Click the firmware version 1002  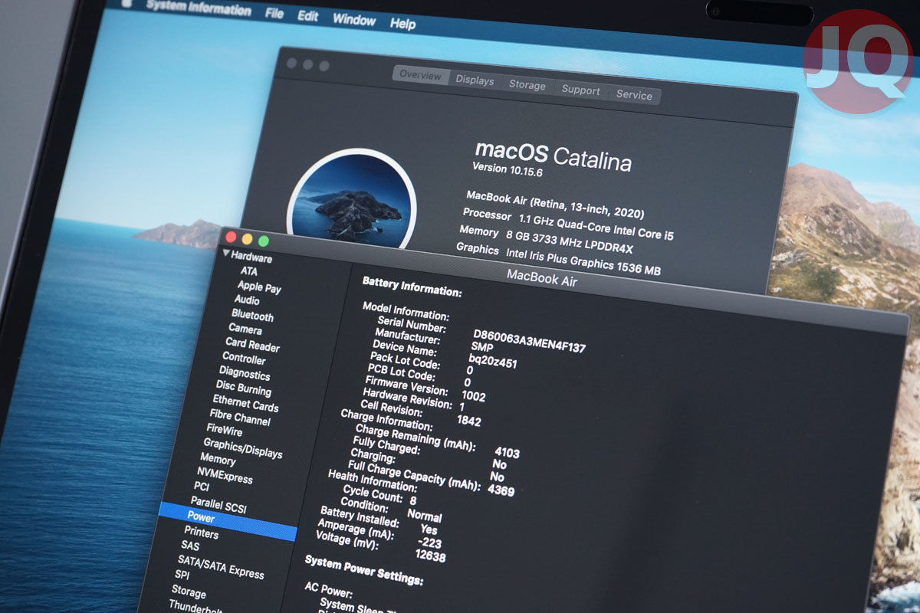473,396
